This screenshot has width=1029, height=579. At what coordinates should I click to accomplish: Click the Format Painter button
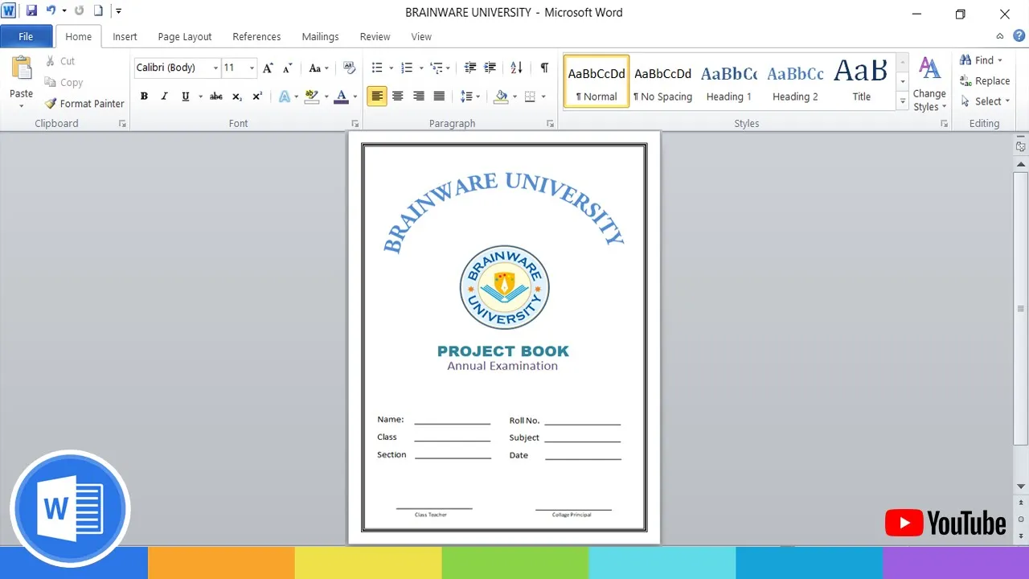point(84,103)
